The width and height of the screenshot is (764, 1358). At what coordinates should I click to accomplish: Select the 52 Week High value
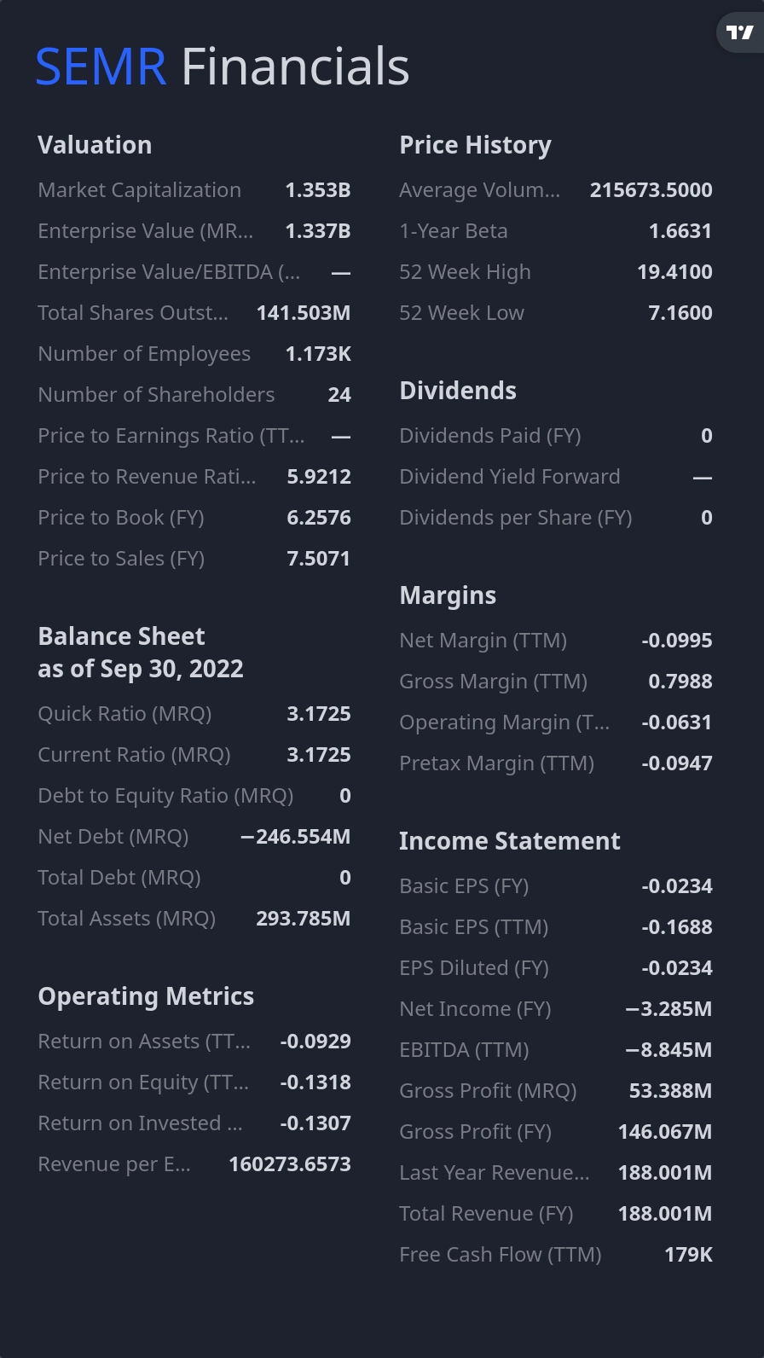(674, 272)
